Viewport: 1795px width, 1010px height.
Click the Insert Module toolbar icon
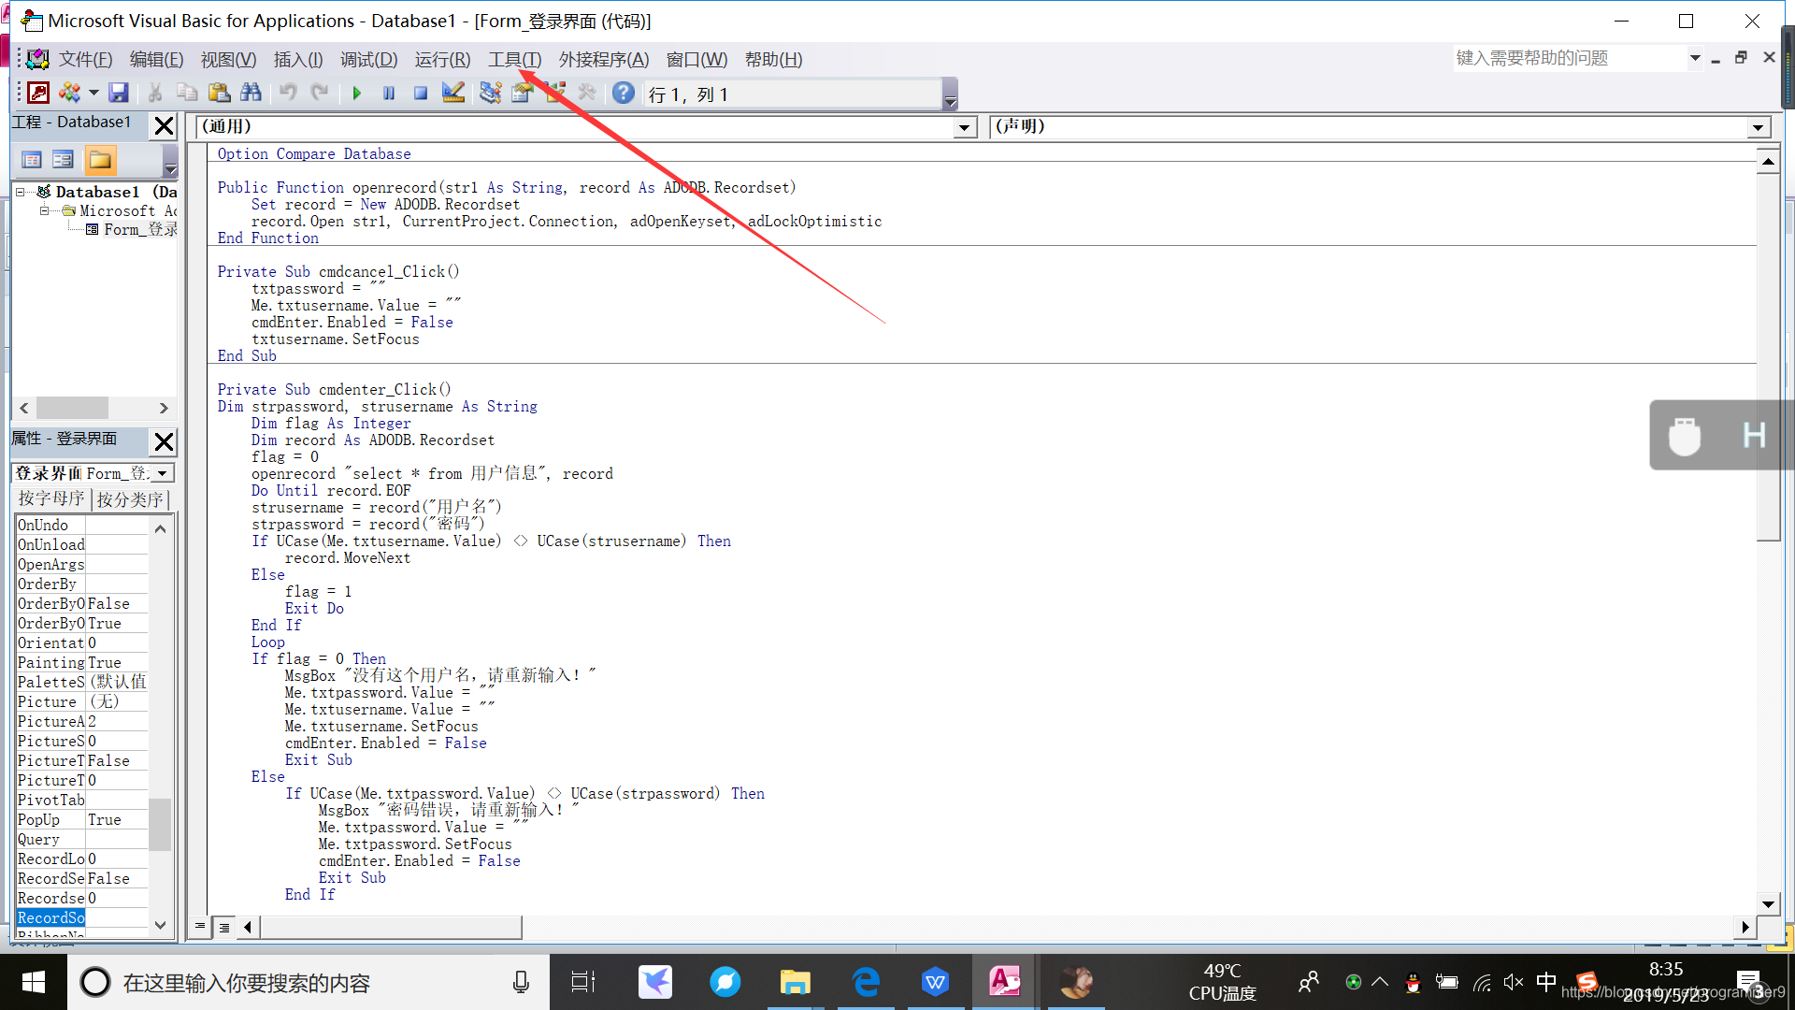[x=70, y=93]
